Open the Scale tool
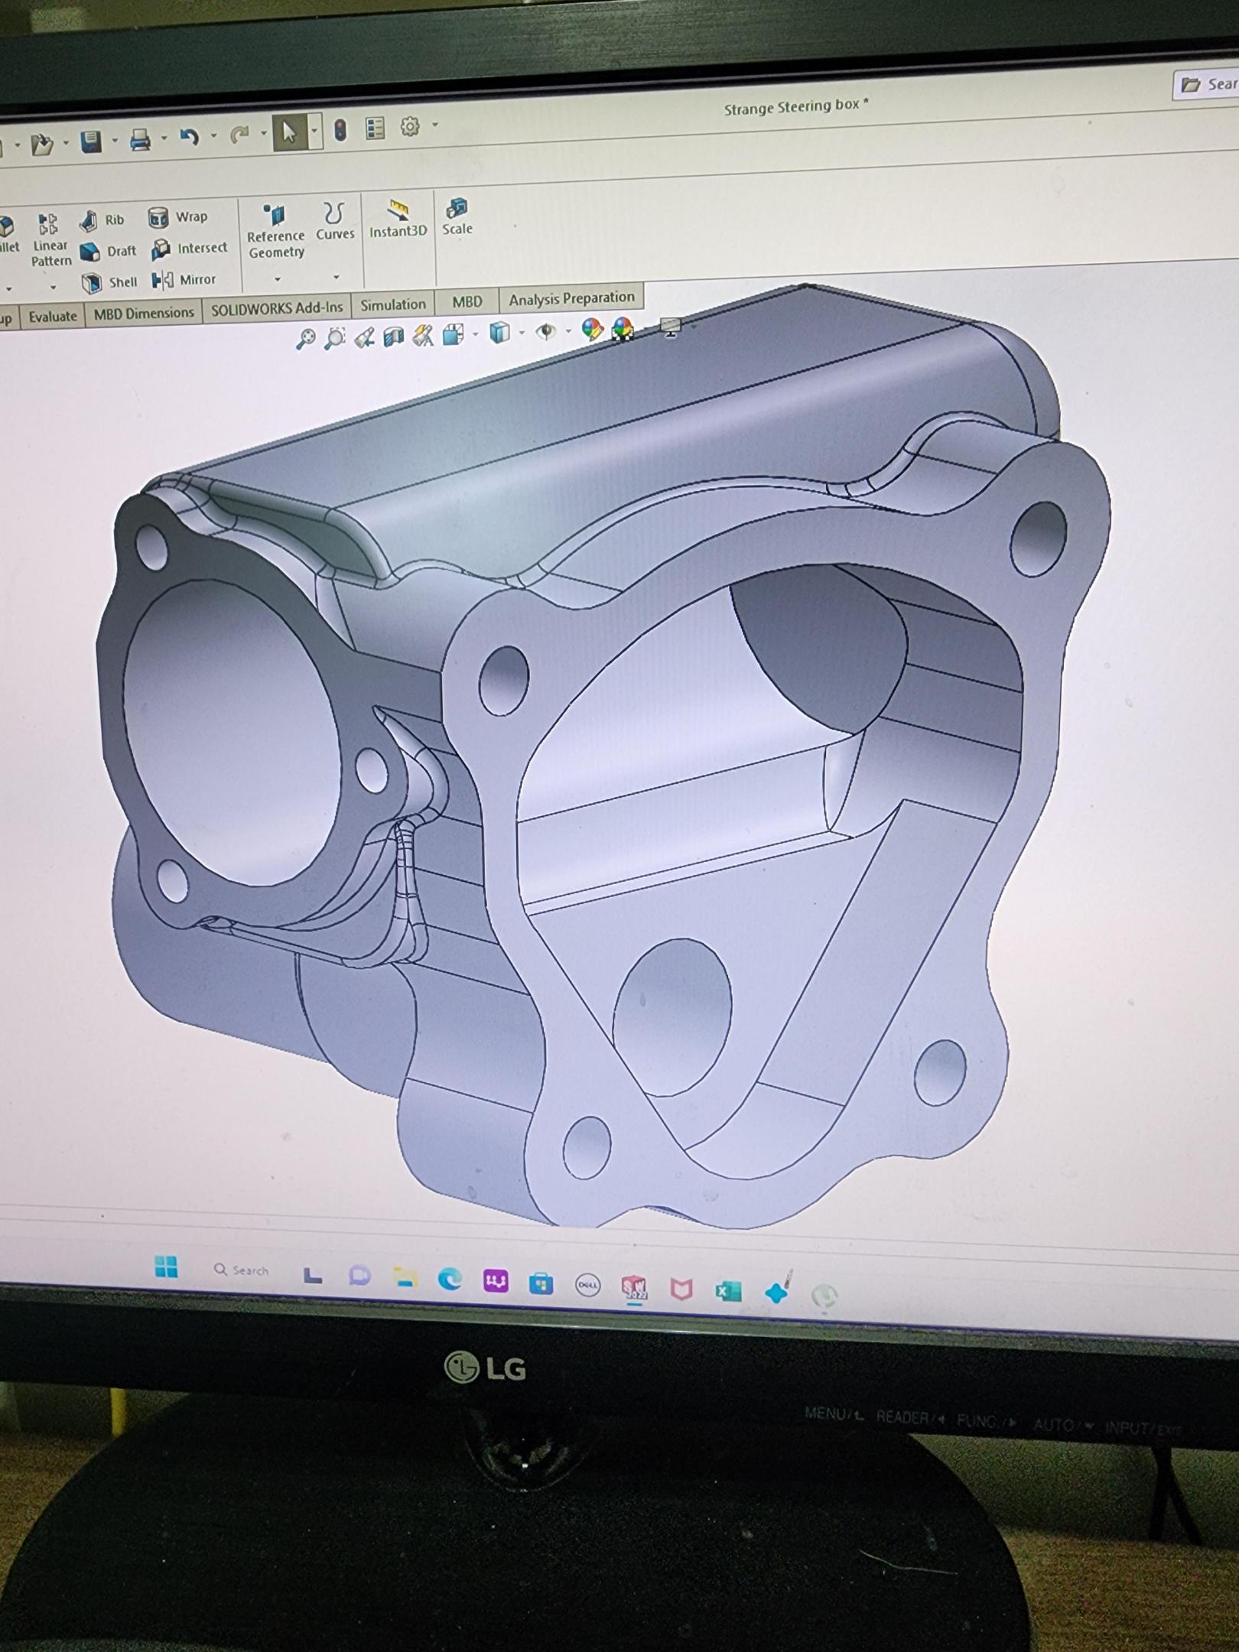The image size is (1239, 1652). point(457,216)
